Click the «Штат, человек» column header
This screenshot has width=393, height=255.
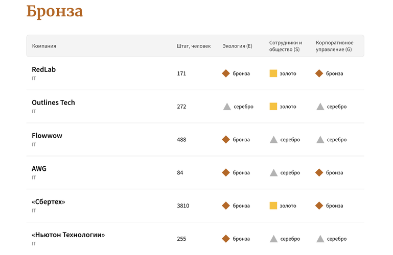(x=194, y=46)
